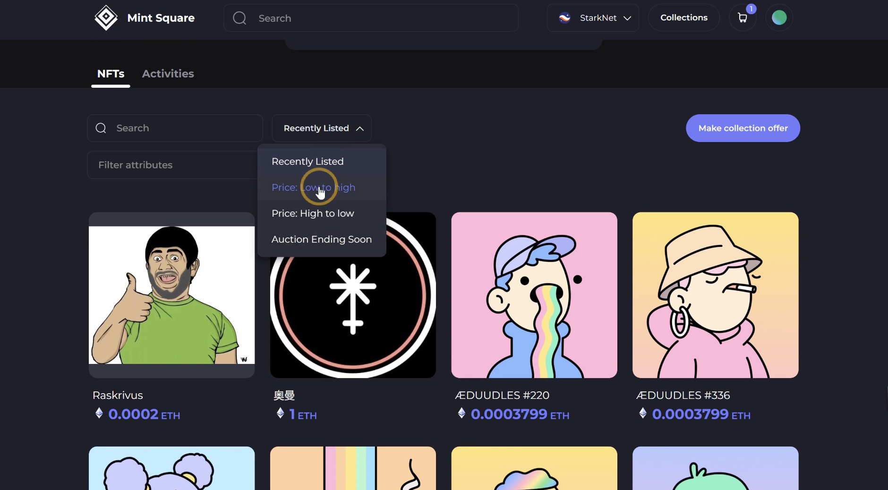Click Ethereum icon under ÆDUUDLES #336
This screenshot has height=490, width=888.
642,413
